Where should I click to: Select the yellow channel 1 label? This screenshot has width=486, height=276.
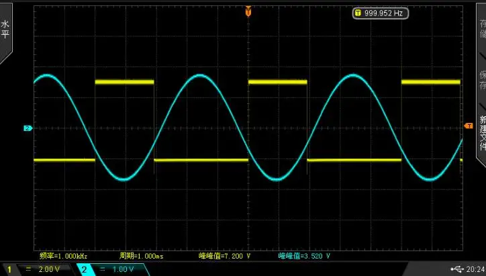pyautogui.click(x=9, y=269)
